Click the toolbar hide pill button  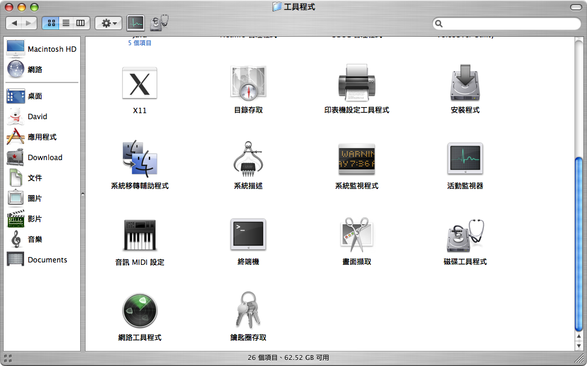pyautogui.click(x=576, y=7)
